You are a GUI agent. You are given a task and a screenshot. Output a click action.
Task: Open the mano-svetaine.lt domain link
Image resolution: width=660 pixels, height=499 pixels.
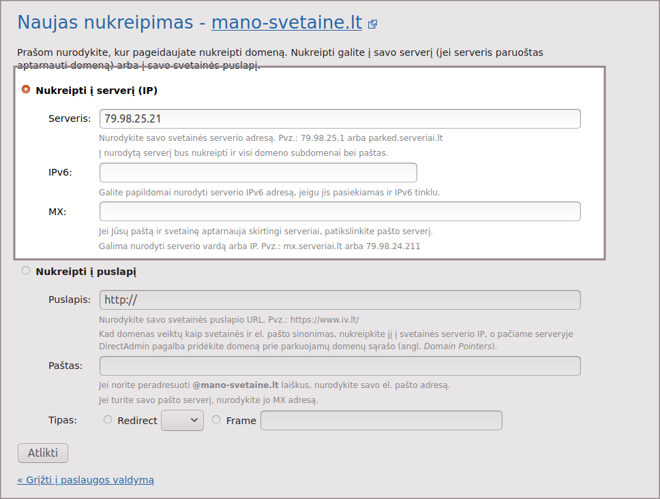[x=286, y=22]
